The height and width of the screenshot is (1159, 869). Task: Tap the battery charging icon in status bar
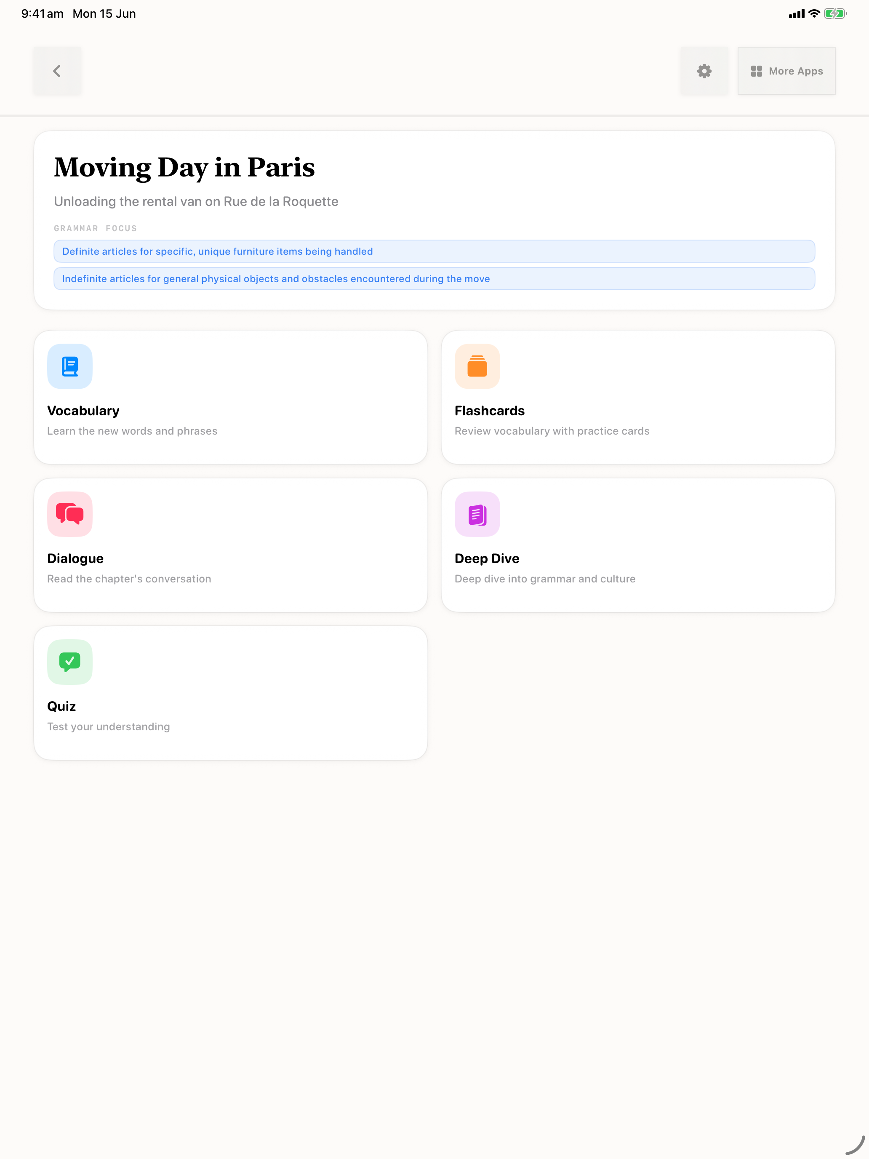[835, 13]
